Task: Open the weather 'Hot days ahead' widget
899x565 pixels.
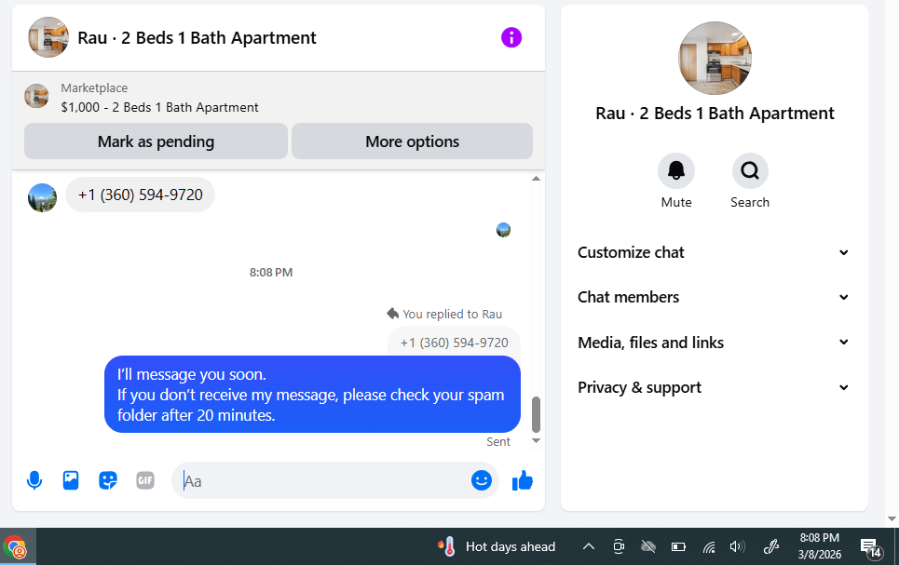Action: (x=497, y=546)
